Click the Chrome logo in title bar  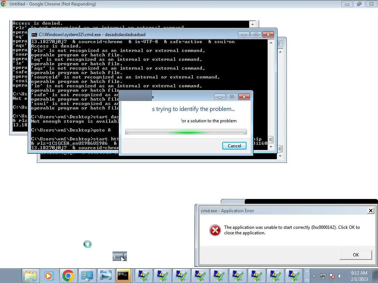pos(4,4)
